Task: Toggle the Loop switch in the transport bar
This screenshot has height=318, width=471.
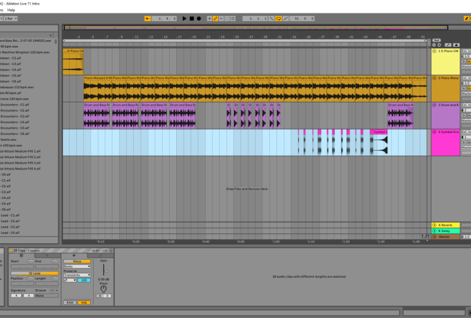Action: [x=278, y=19]
